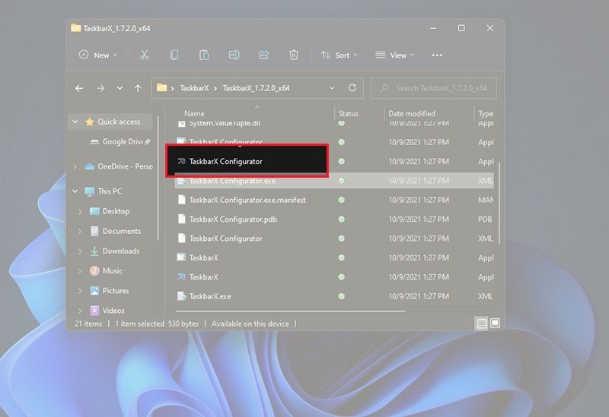Viewport: 609px width, 417px height.
Task: Open the New item dropdown
Action: 98,55
